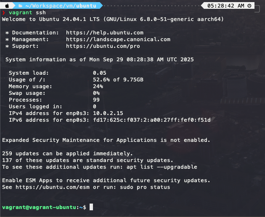Click the IPv6 address fd17:625c:f037:2:a00:27ff:fef0:f51d
This screenshot has height=217, width=265.
click(x=152, y=120)
